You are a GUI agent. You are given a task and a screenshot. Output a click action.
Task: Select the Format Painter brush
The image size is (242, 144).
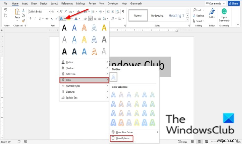(x=23, y=20)
